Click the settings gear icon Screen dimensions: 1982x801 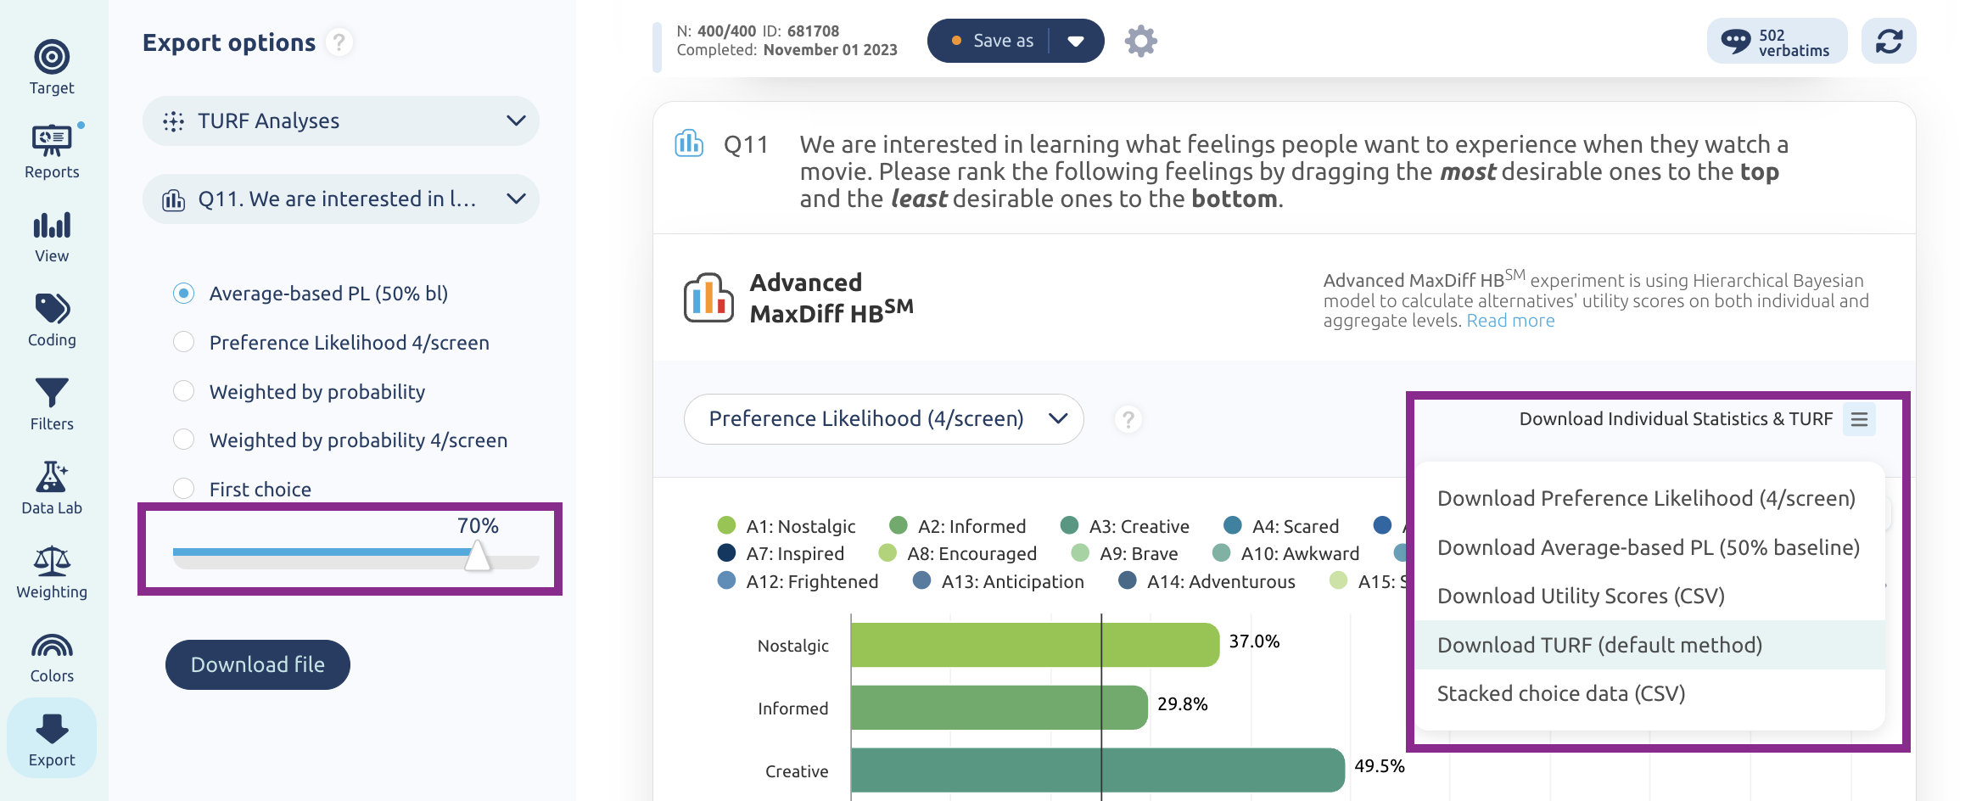[x=1140, y=41]
